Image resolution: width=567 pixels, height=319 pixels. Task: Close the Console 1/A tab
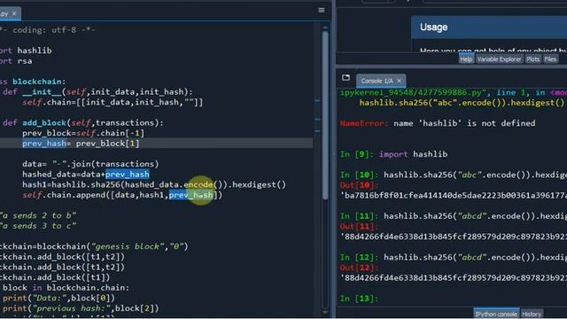(399, 81)
